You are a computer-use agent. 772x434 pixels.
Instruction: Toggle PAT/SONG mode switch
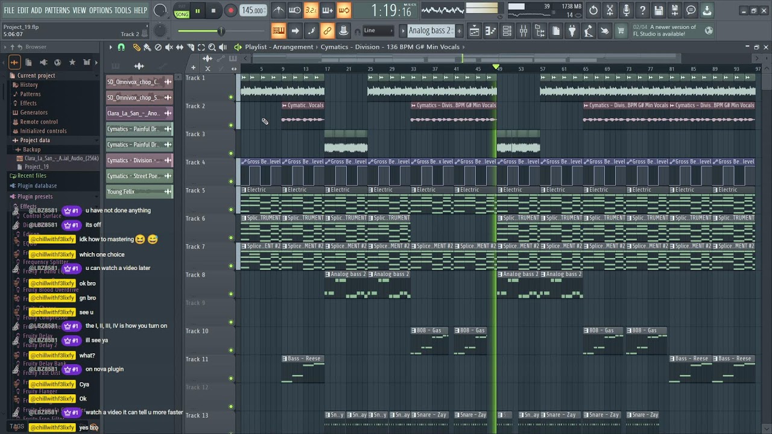tap(182, 10)
